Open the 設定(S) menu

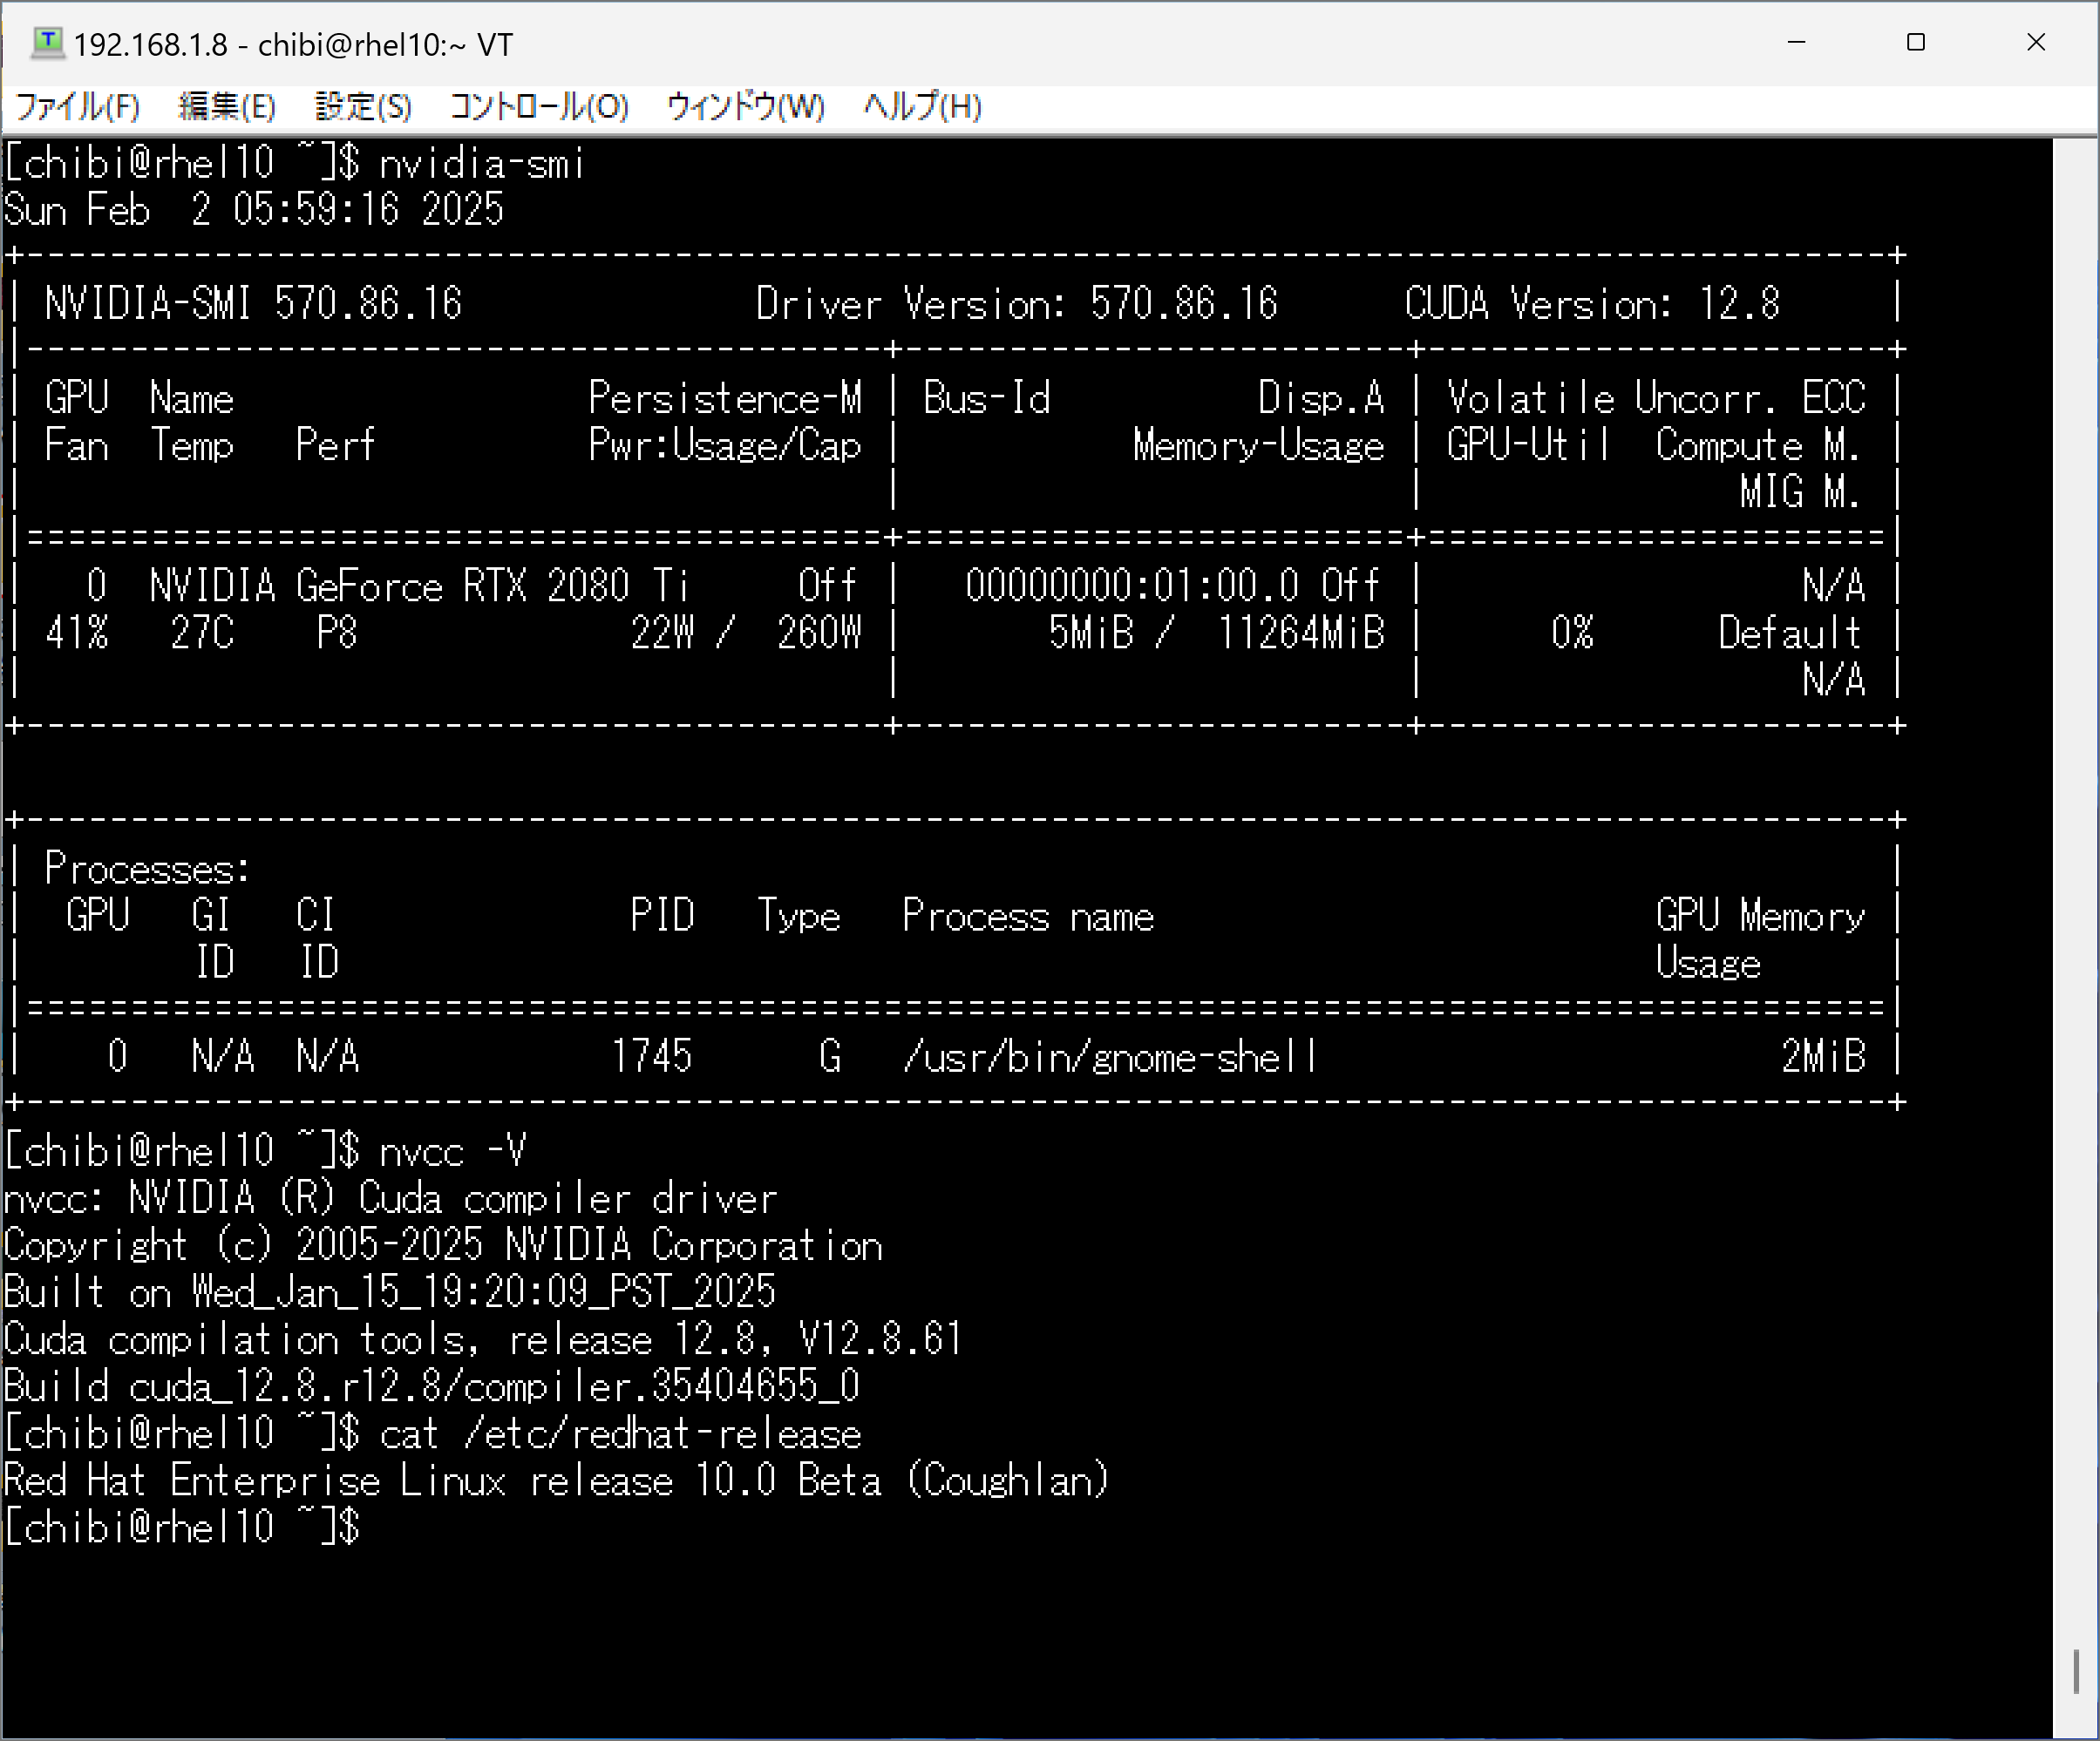pos(363,106)
